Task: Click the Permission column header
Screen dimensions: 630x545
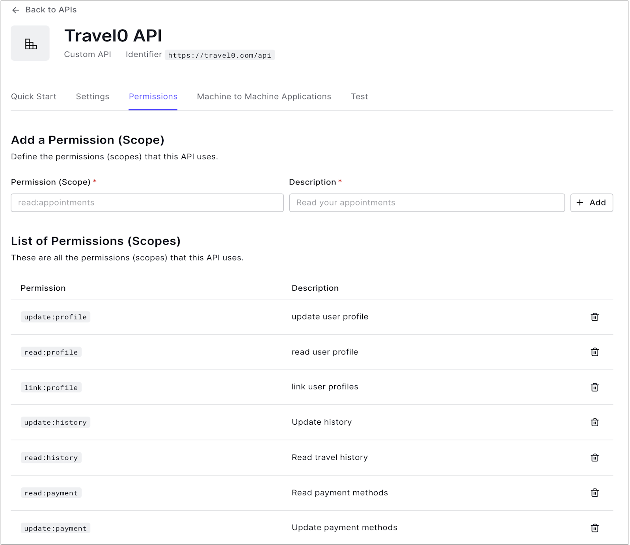Action: coord(43,288)
